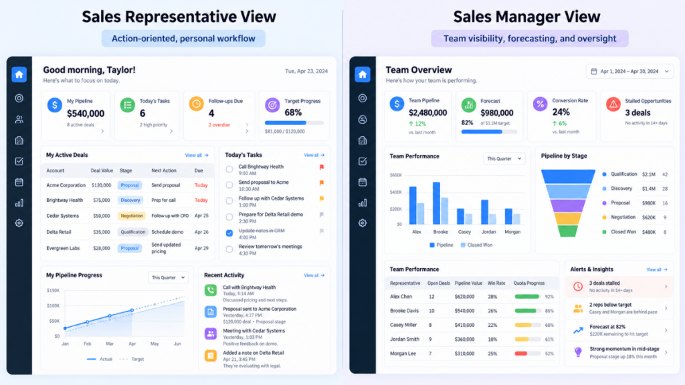
Task: Click the Deal Value column header
Action: (102, 170)
